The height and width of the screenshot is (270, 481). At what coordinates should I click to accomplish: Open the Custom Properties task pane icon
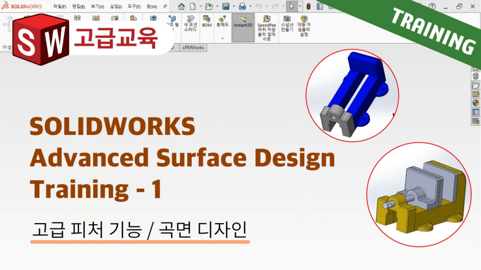(x=476, y=112)
